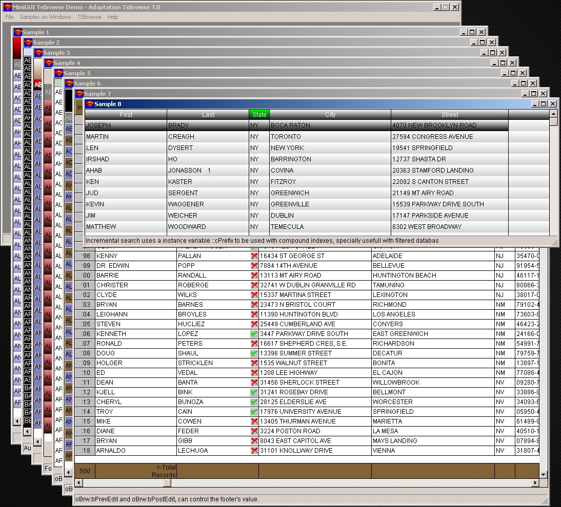The height and width of the screenshot is (507, 561).
Task: Click the green check icon in DOUG SHAUL's row
Action: (x=253, y=353)
